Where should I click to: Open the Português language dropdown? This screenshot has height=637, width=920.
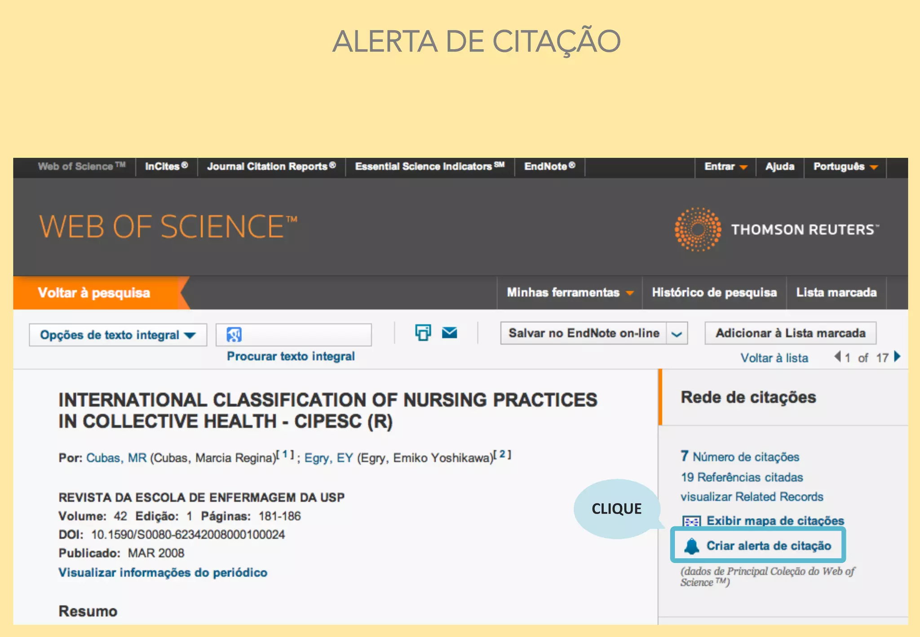point(845,167)
